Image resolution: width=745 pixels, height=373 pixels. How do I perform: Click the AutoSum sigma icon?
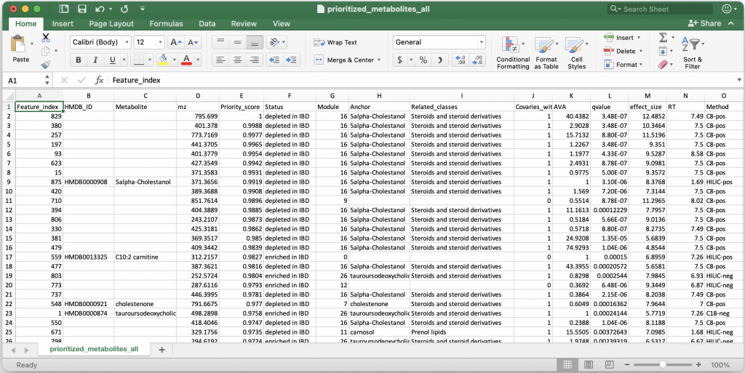[x=663, y=38]
